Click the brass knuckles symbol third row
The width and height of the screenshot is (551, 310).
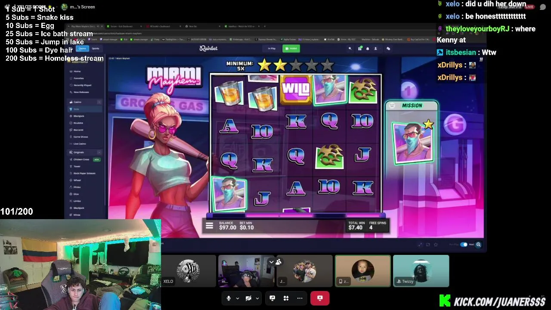[x=329, y=156]
